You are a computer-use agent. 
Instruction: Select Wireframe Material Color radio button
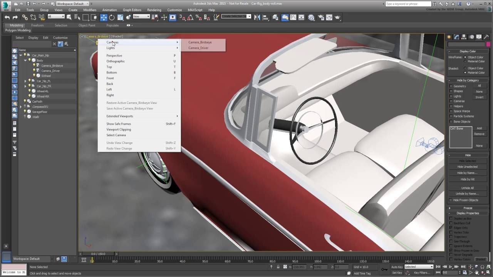point(465,62)
